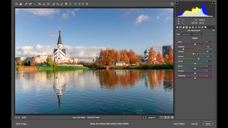Open the Calibration panel icon
The height and width of the screenshot is (128, 228).
click(x=199, y=27)
